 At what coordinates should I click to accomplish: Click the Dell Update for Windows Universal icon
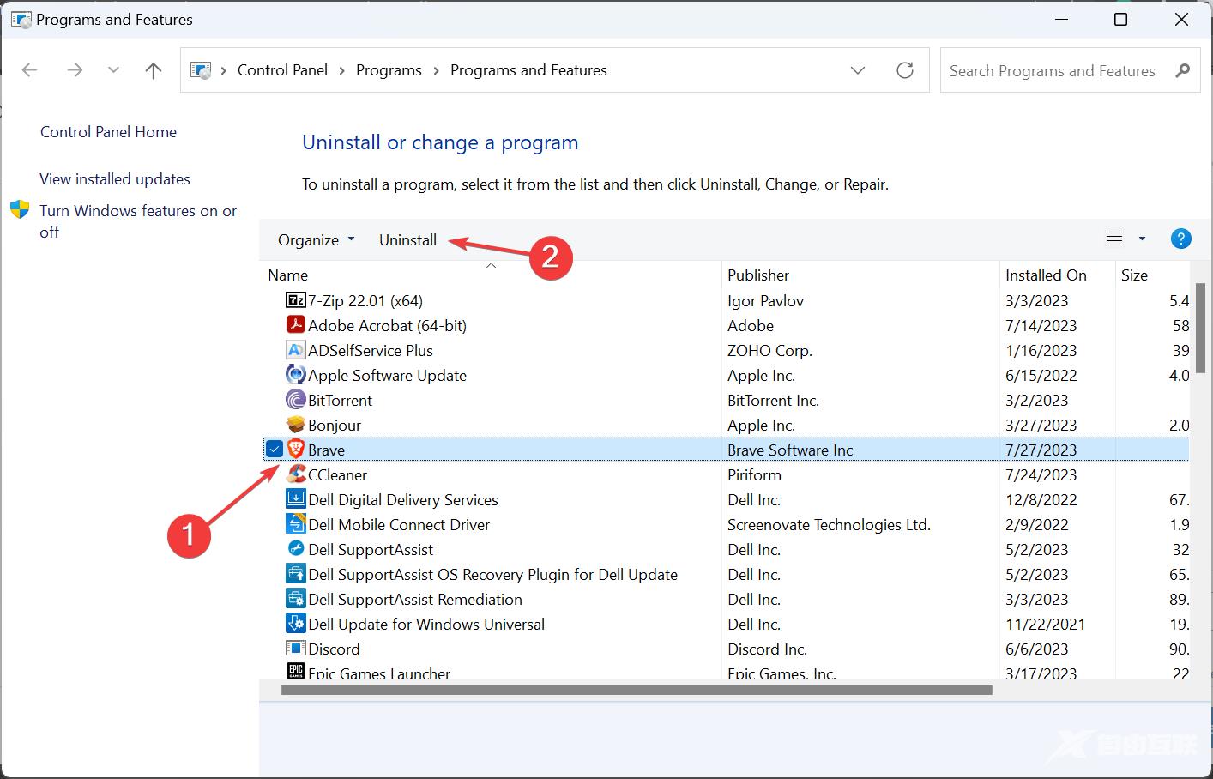click(295, 624)
